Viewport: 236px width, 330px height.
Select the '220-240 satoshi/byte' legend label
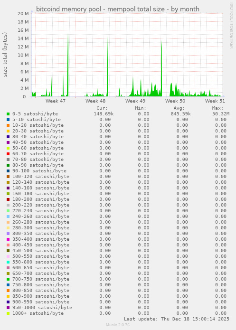coord(41,211)
